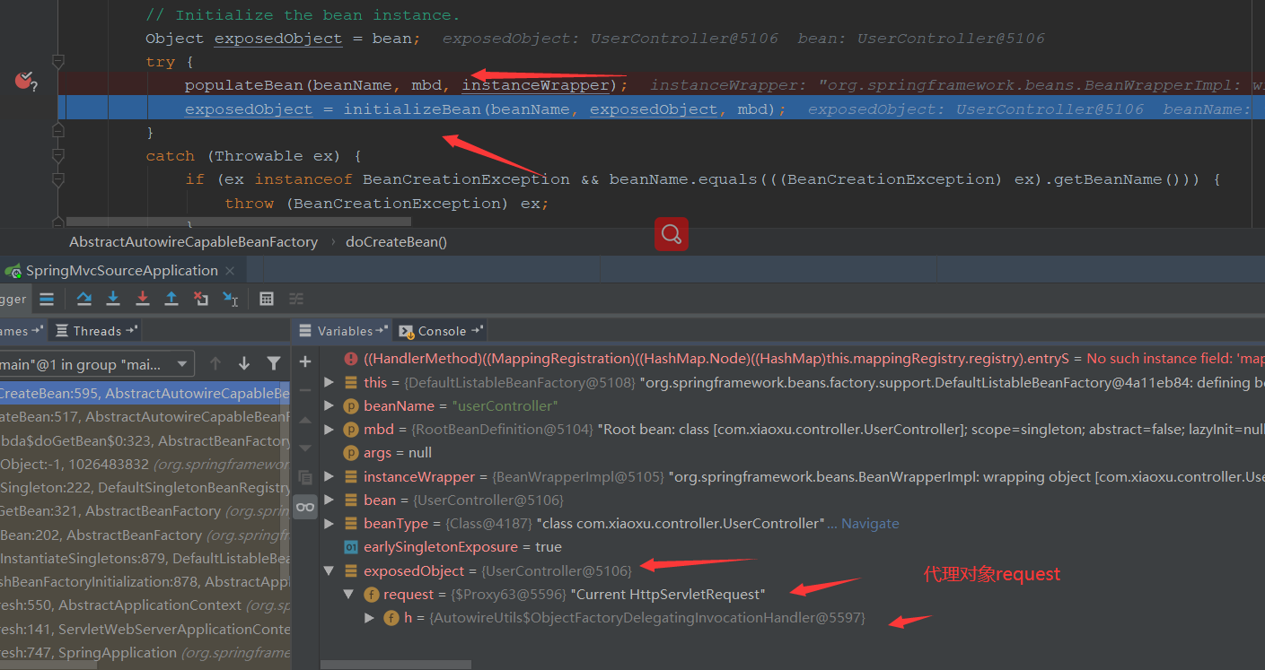Click the Step Into button

(x=113, y=300)
